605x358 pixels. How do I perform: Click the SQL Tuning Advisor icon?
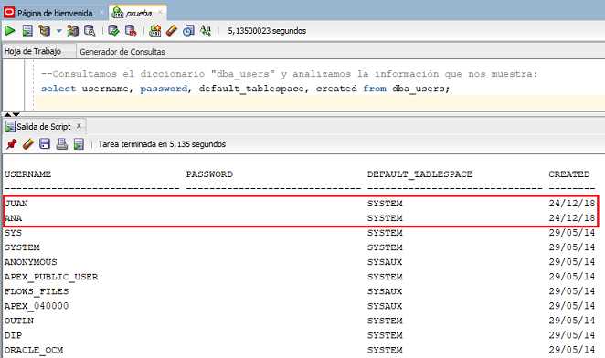coord(90,30)
